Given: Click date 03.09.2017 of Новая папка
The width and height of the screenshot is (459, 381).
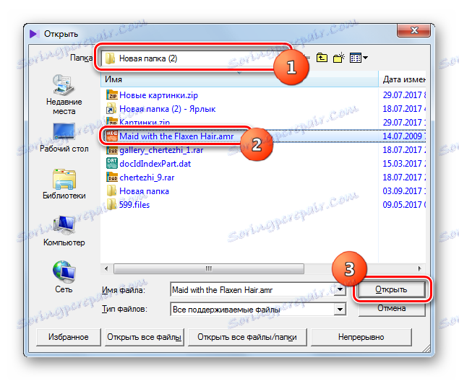Looking at the screenshot, I should click(x=404, y=191).
